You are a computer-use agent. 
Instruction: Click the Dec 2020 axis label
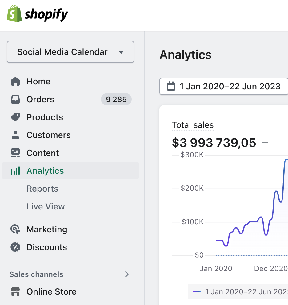[271, 269]
